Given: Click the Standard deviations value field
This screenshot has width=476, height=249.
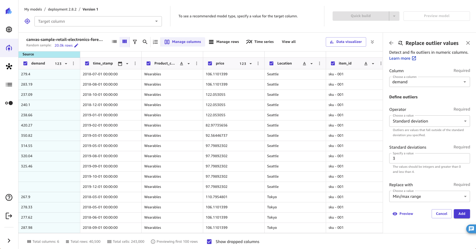Looking at the screenshot, I should pyautogui.click(x=429, y=158).
